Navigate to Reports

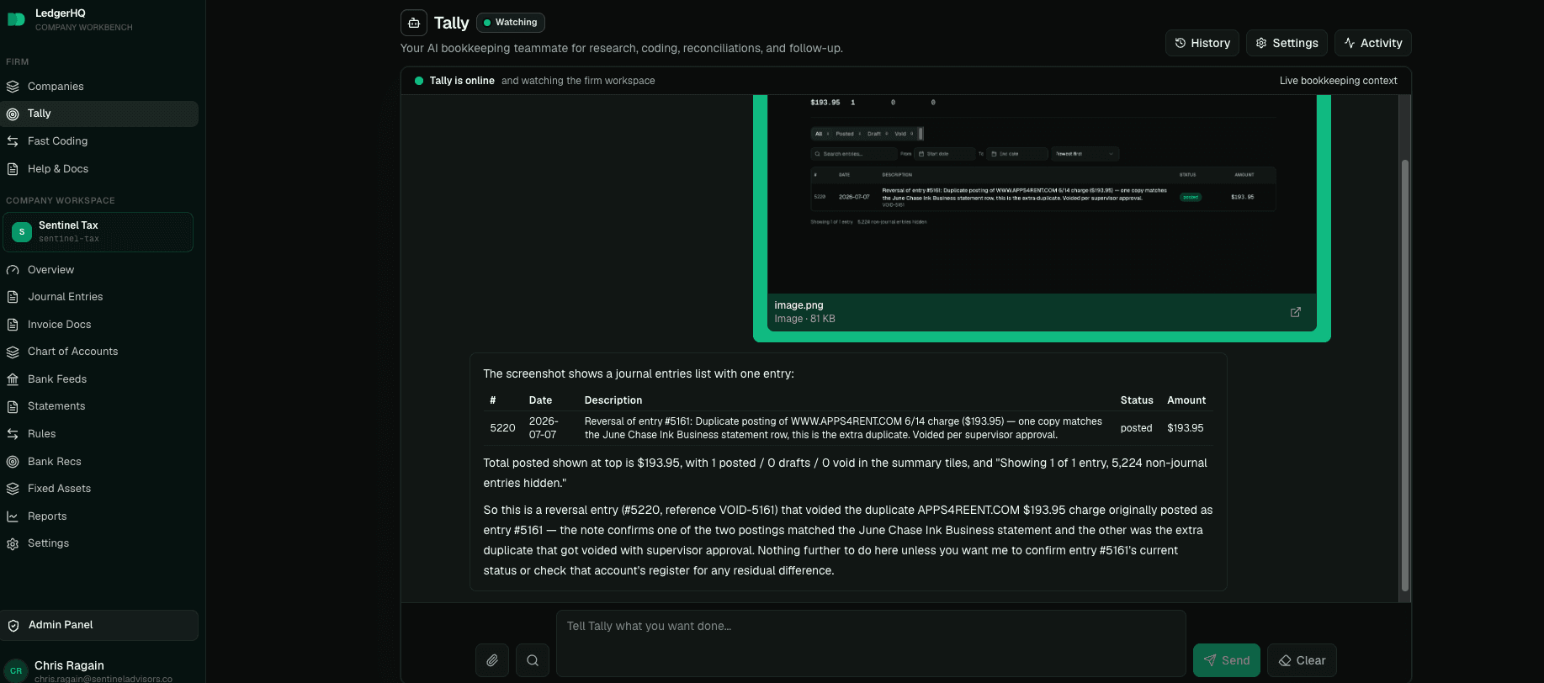(x=99, y=516)
